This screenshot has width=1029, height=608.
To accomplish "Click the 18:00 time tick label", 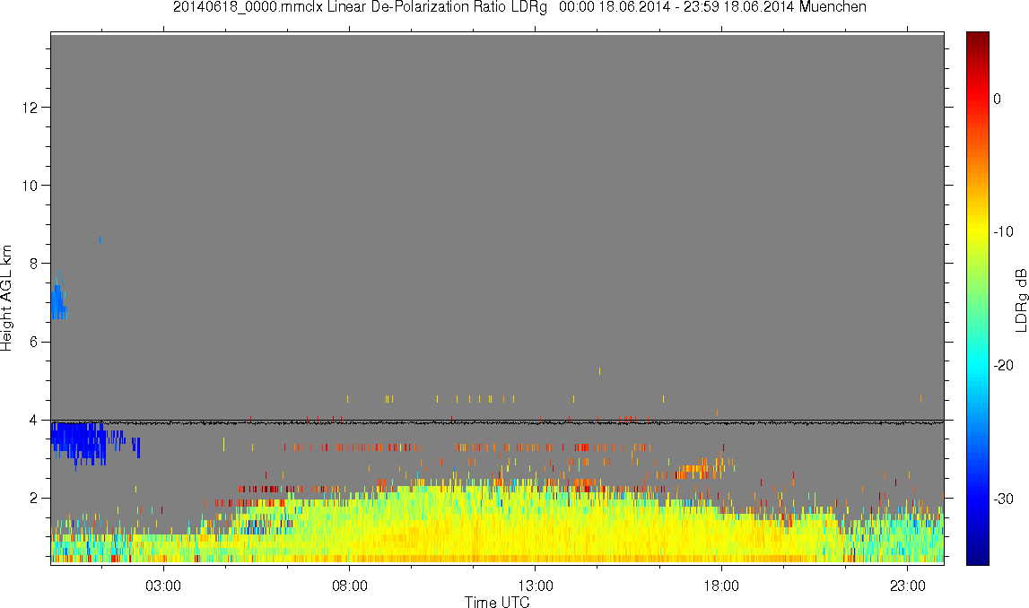I will coord(721,586).
